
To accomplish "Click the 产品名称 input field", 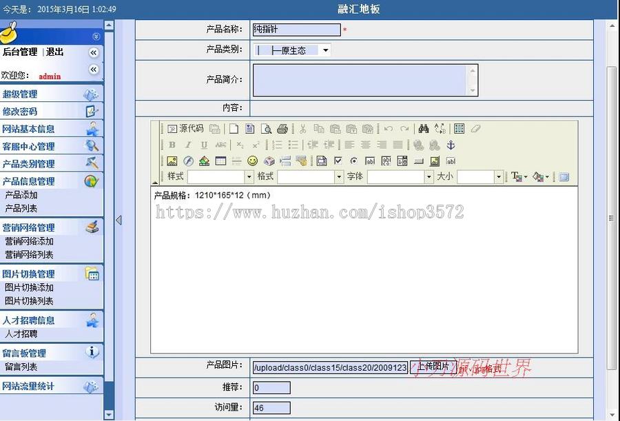I will 296,30.
